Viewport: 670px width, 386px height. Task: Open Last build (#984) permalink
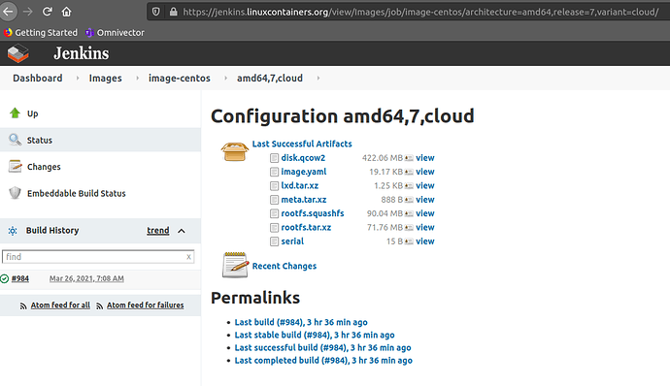tap(301, 322)
